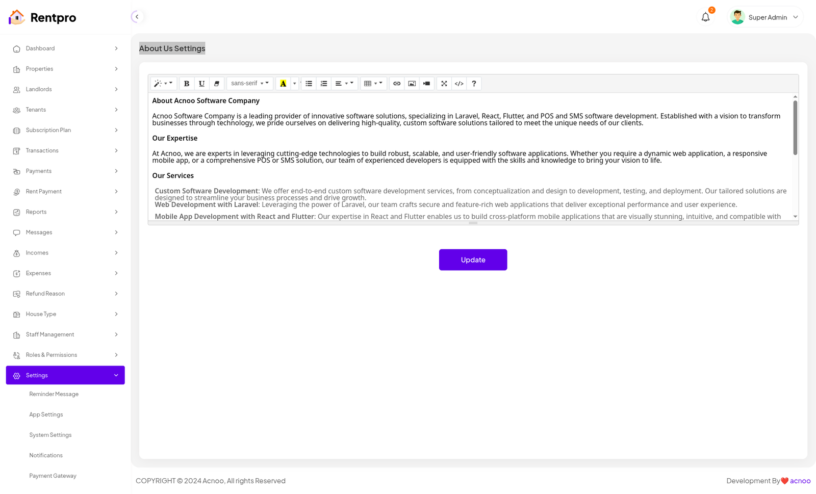The height and width of the screenshot is (494, 816).
Task: Apply the yellow highlight font color
Action: pyautogui.click(x=283, y=84)
